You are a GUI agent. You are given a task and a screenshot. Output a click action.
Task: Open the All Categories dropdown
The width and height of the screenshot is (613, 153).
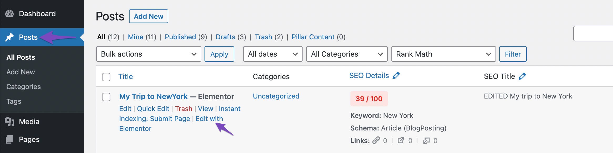click(347, 54)
